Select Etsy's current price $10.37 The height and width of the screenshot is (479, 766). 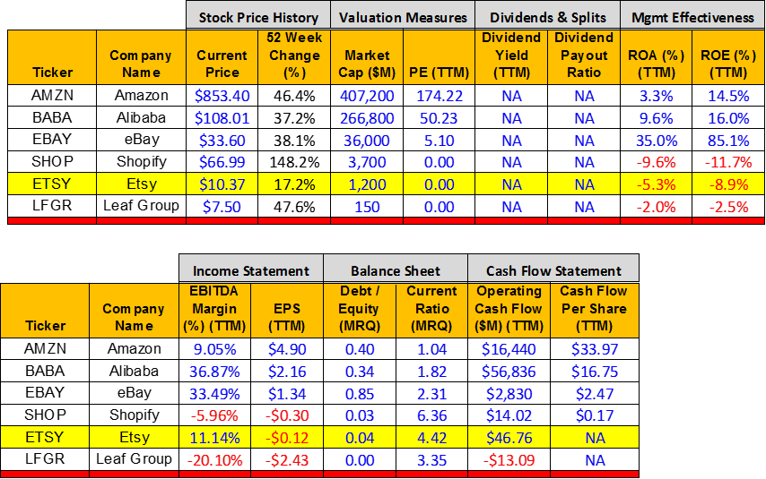click(222, 184)
